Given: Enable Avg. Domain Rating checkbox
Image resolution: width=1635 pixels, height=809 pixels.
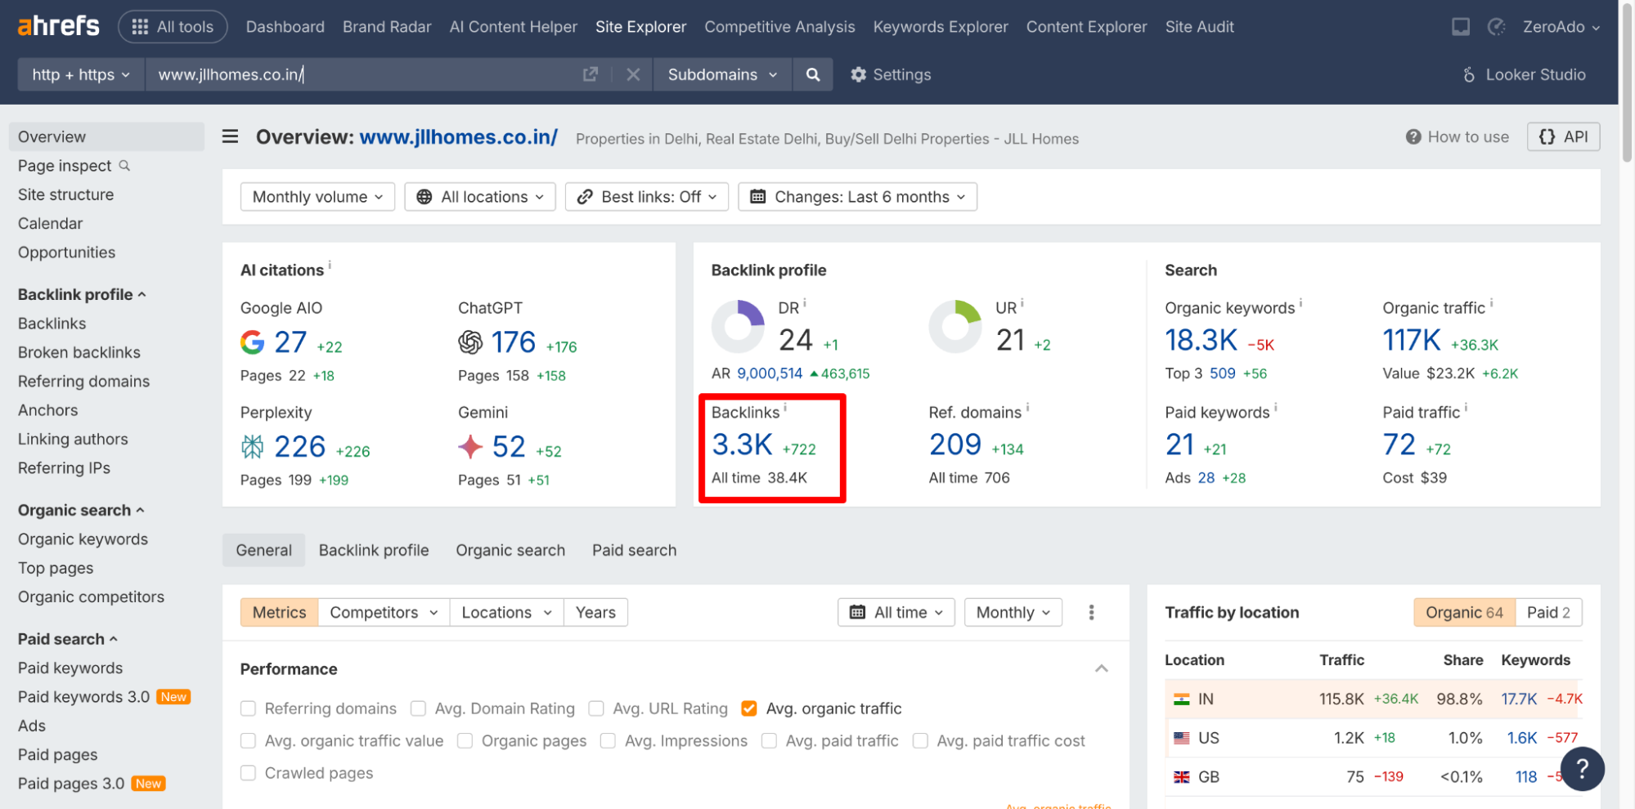Looking at the screenshot, I should 418,708.
